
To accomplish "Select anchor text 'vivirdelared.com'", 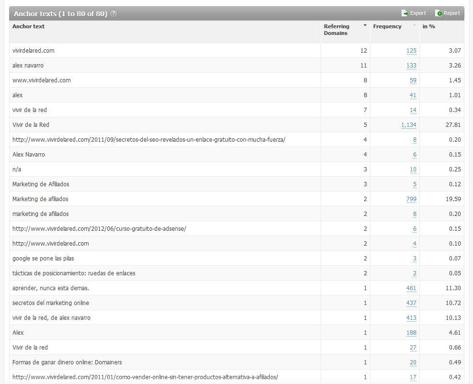I will (34, 51).
